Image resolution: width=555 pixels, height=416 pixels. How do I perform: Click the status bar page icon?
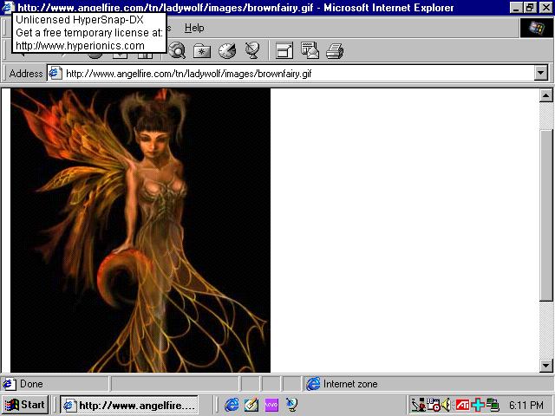click(x=10, y=384)
